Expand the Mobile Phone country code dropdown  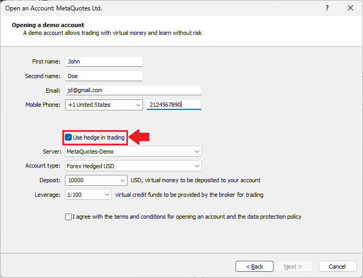(x=138, y=105)
